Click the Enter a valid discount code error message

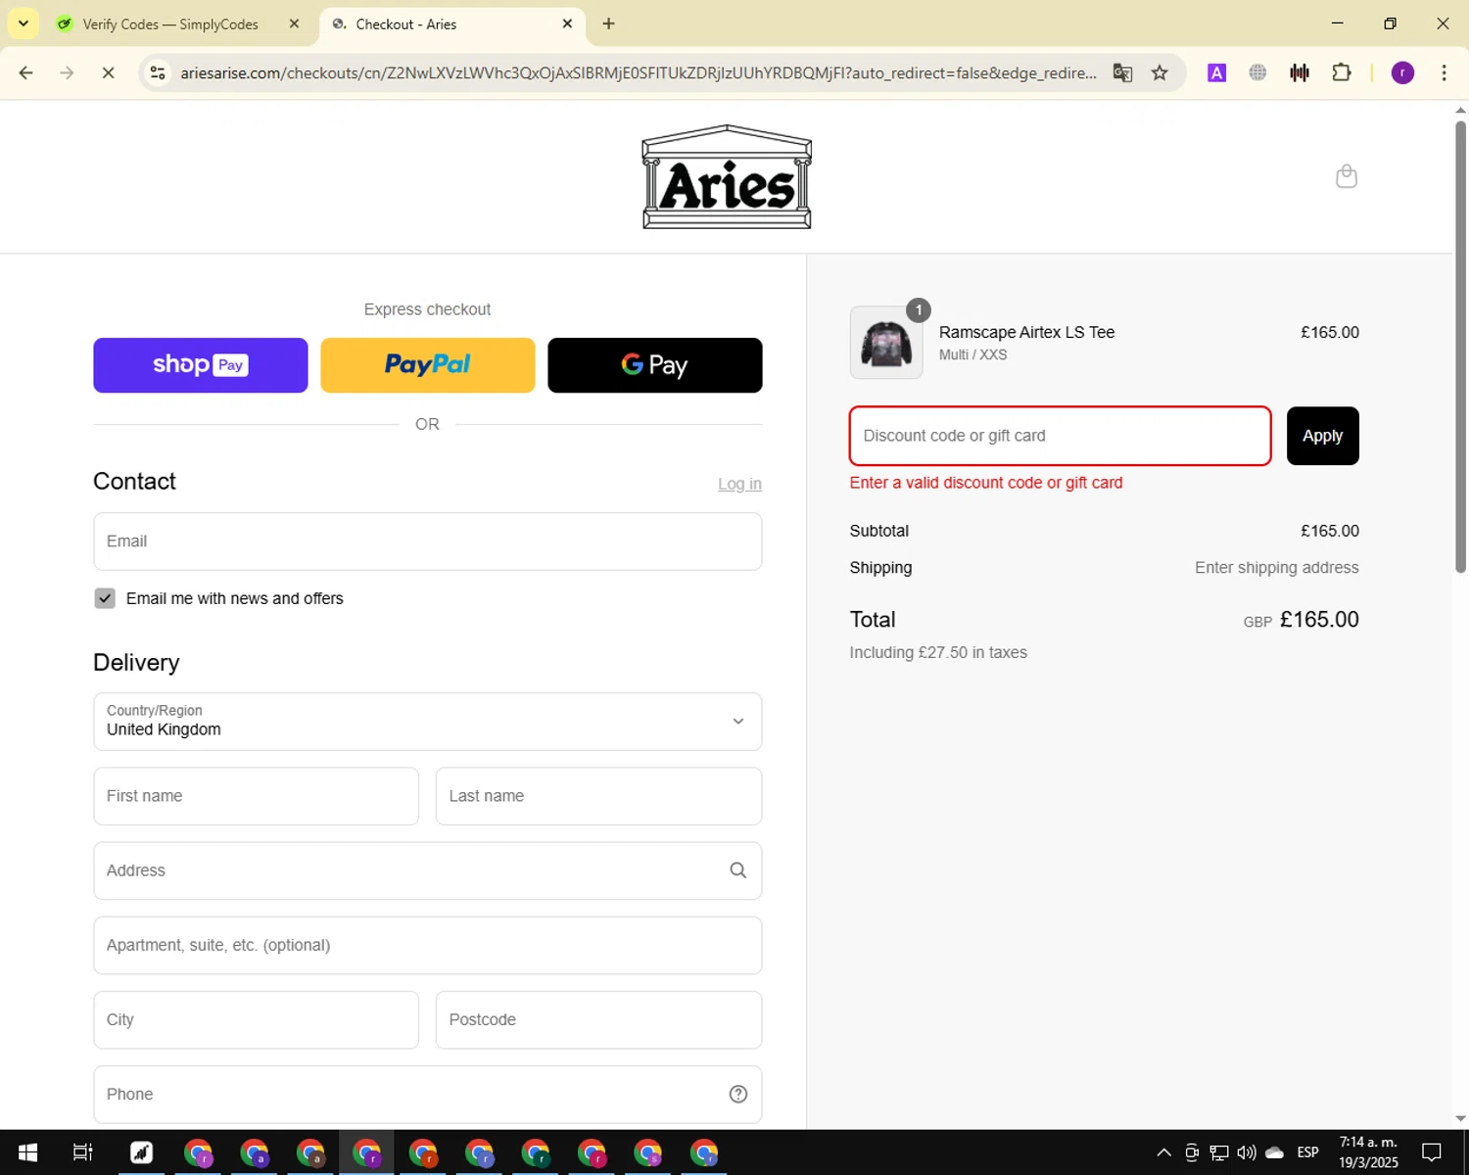[x=986, y=483]
